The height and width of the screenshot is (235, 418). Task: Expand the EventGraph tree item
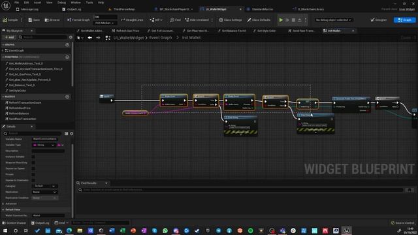pos(3,50)
